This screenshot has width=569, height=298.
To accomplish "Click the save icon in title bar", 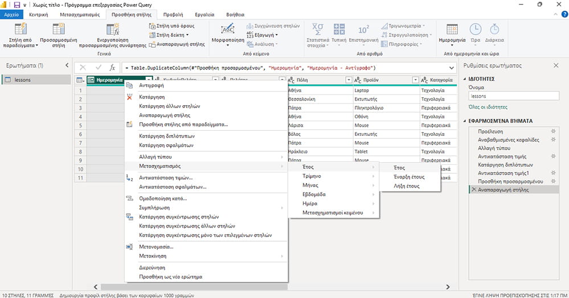I will [x=17, y=5].
